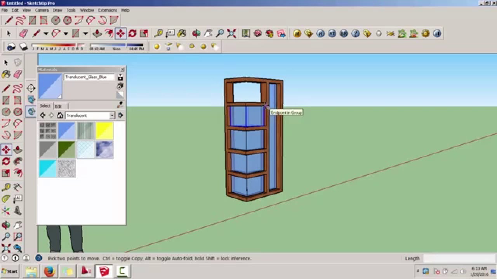Click the blue R round toolbar button

point(320,34)
